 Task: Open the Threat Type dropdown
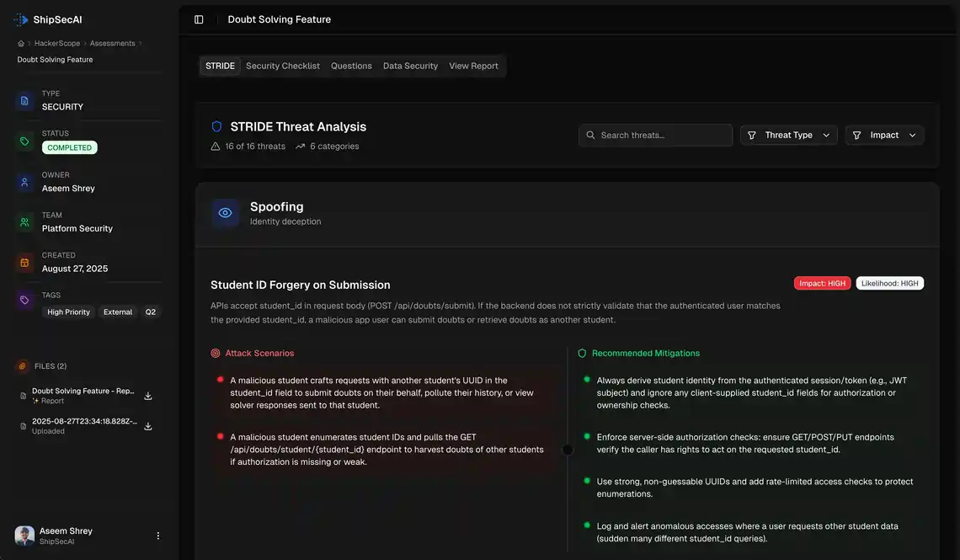[788, 136]
